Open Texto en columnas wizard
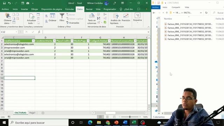The width and height of the screenshot is (224, 126). pos(92,19)
